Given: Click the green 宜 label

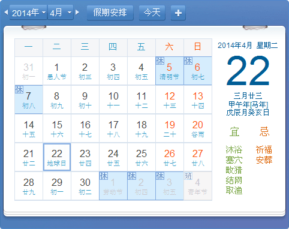Looking at the screenshot, I should (x=234, y=132).
